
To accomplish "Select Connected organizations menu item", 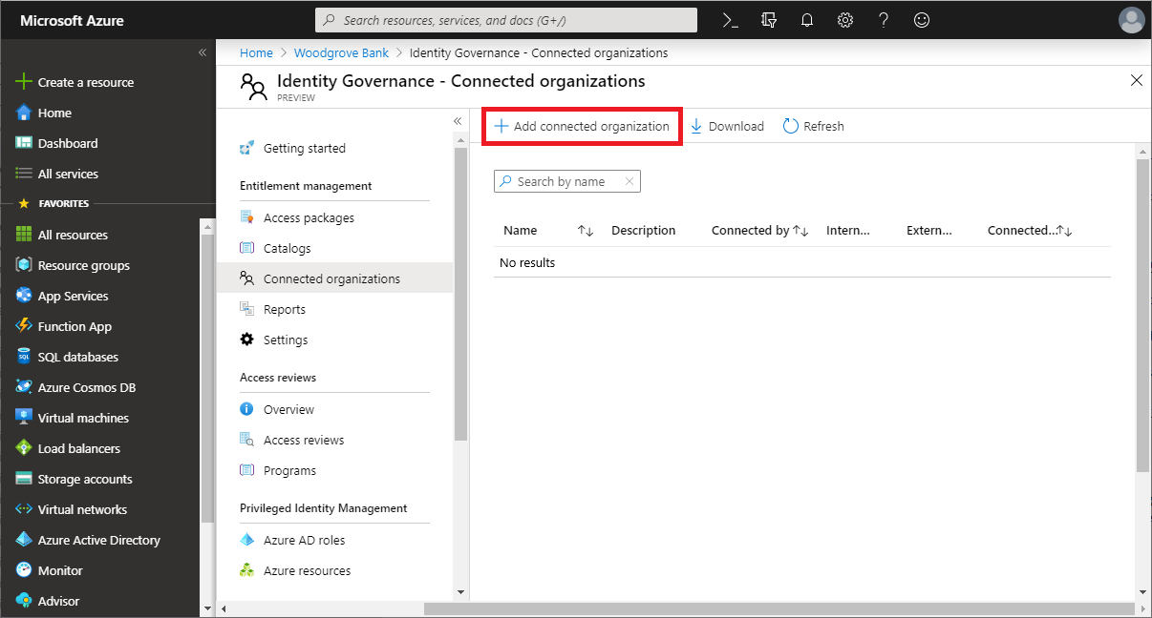I will click(x=334, y=278).
